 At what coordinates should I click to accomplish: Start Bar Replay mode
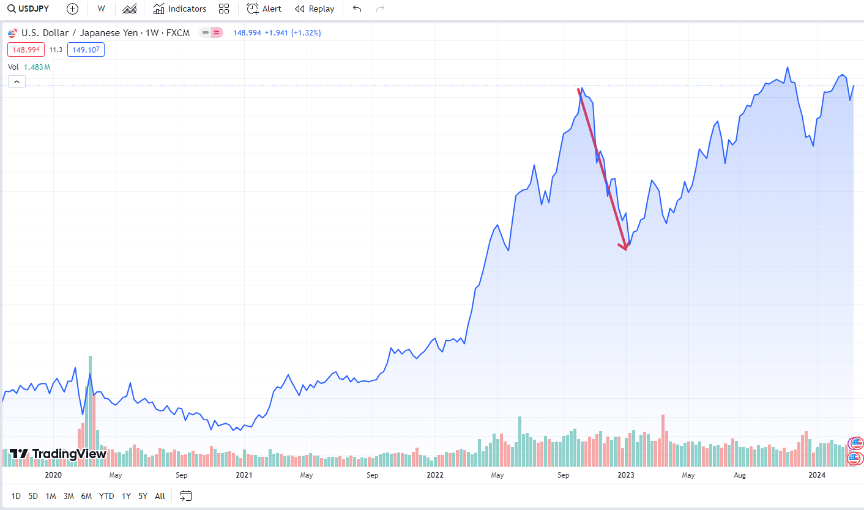coord(315,9)
